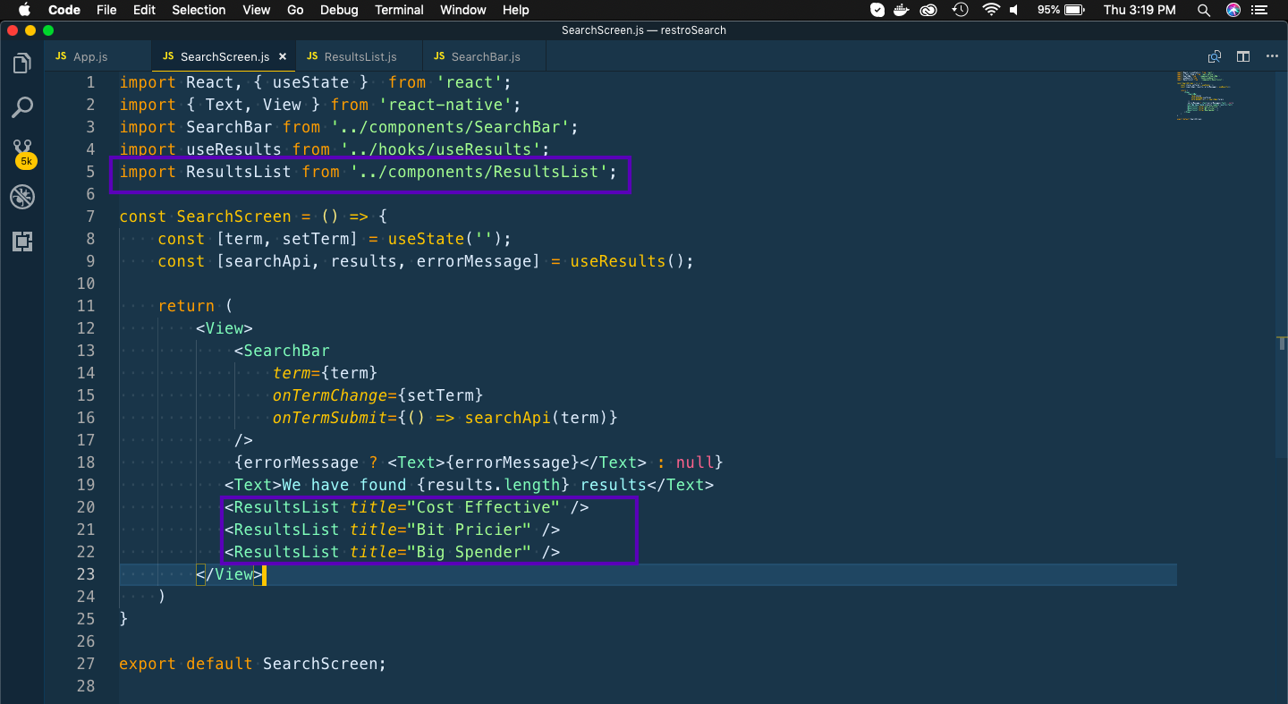Open the Window menu
1288x704 pixels.
click(x=463, y=10)
